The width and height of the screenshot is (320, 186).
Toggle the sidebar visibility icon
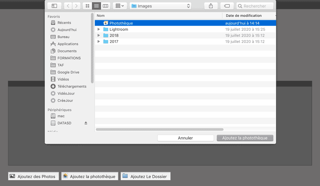[54, 6]
